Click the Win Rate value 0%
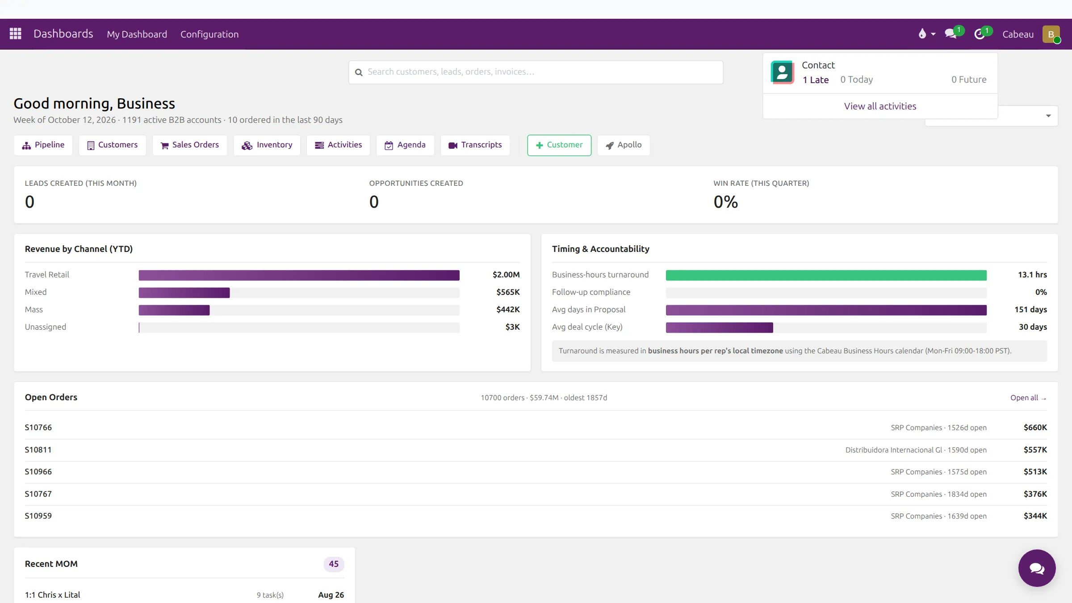Screen dimensions: 1072x603 pyautogui.click(x=725, y=202)
